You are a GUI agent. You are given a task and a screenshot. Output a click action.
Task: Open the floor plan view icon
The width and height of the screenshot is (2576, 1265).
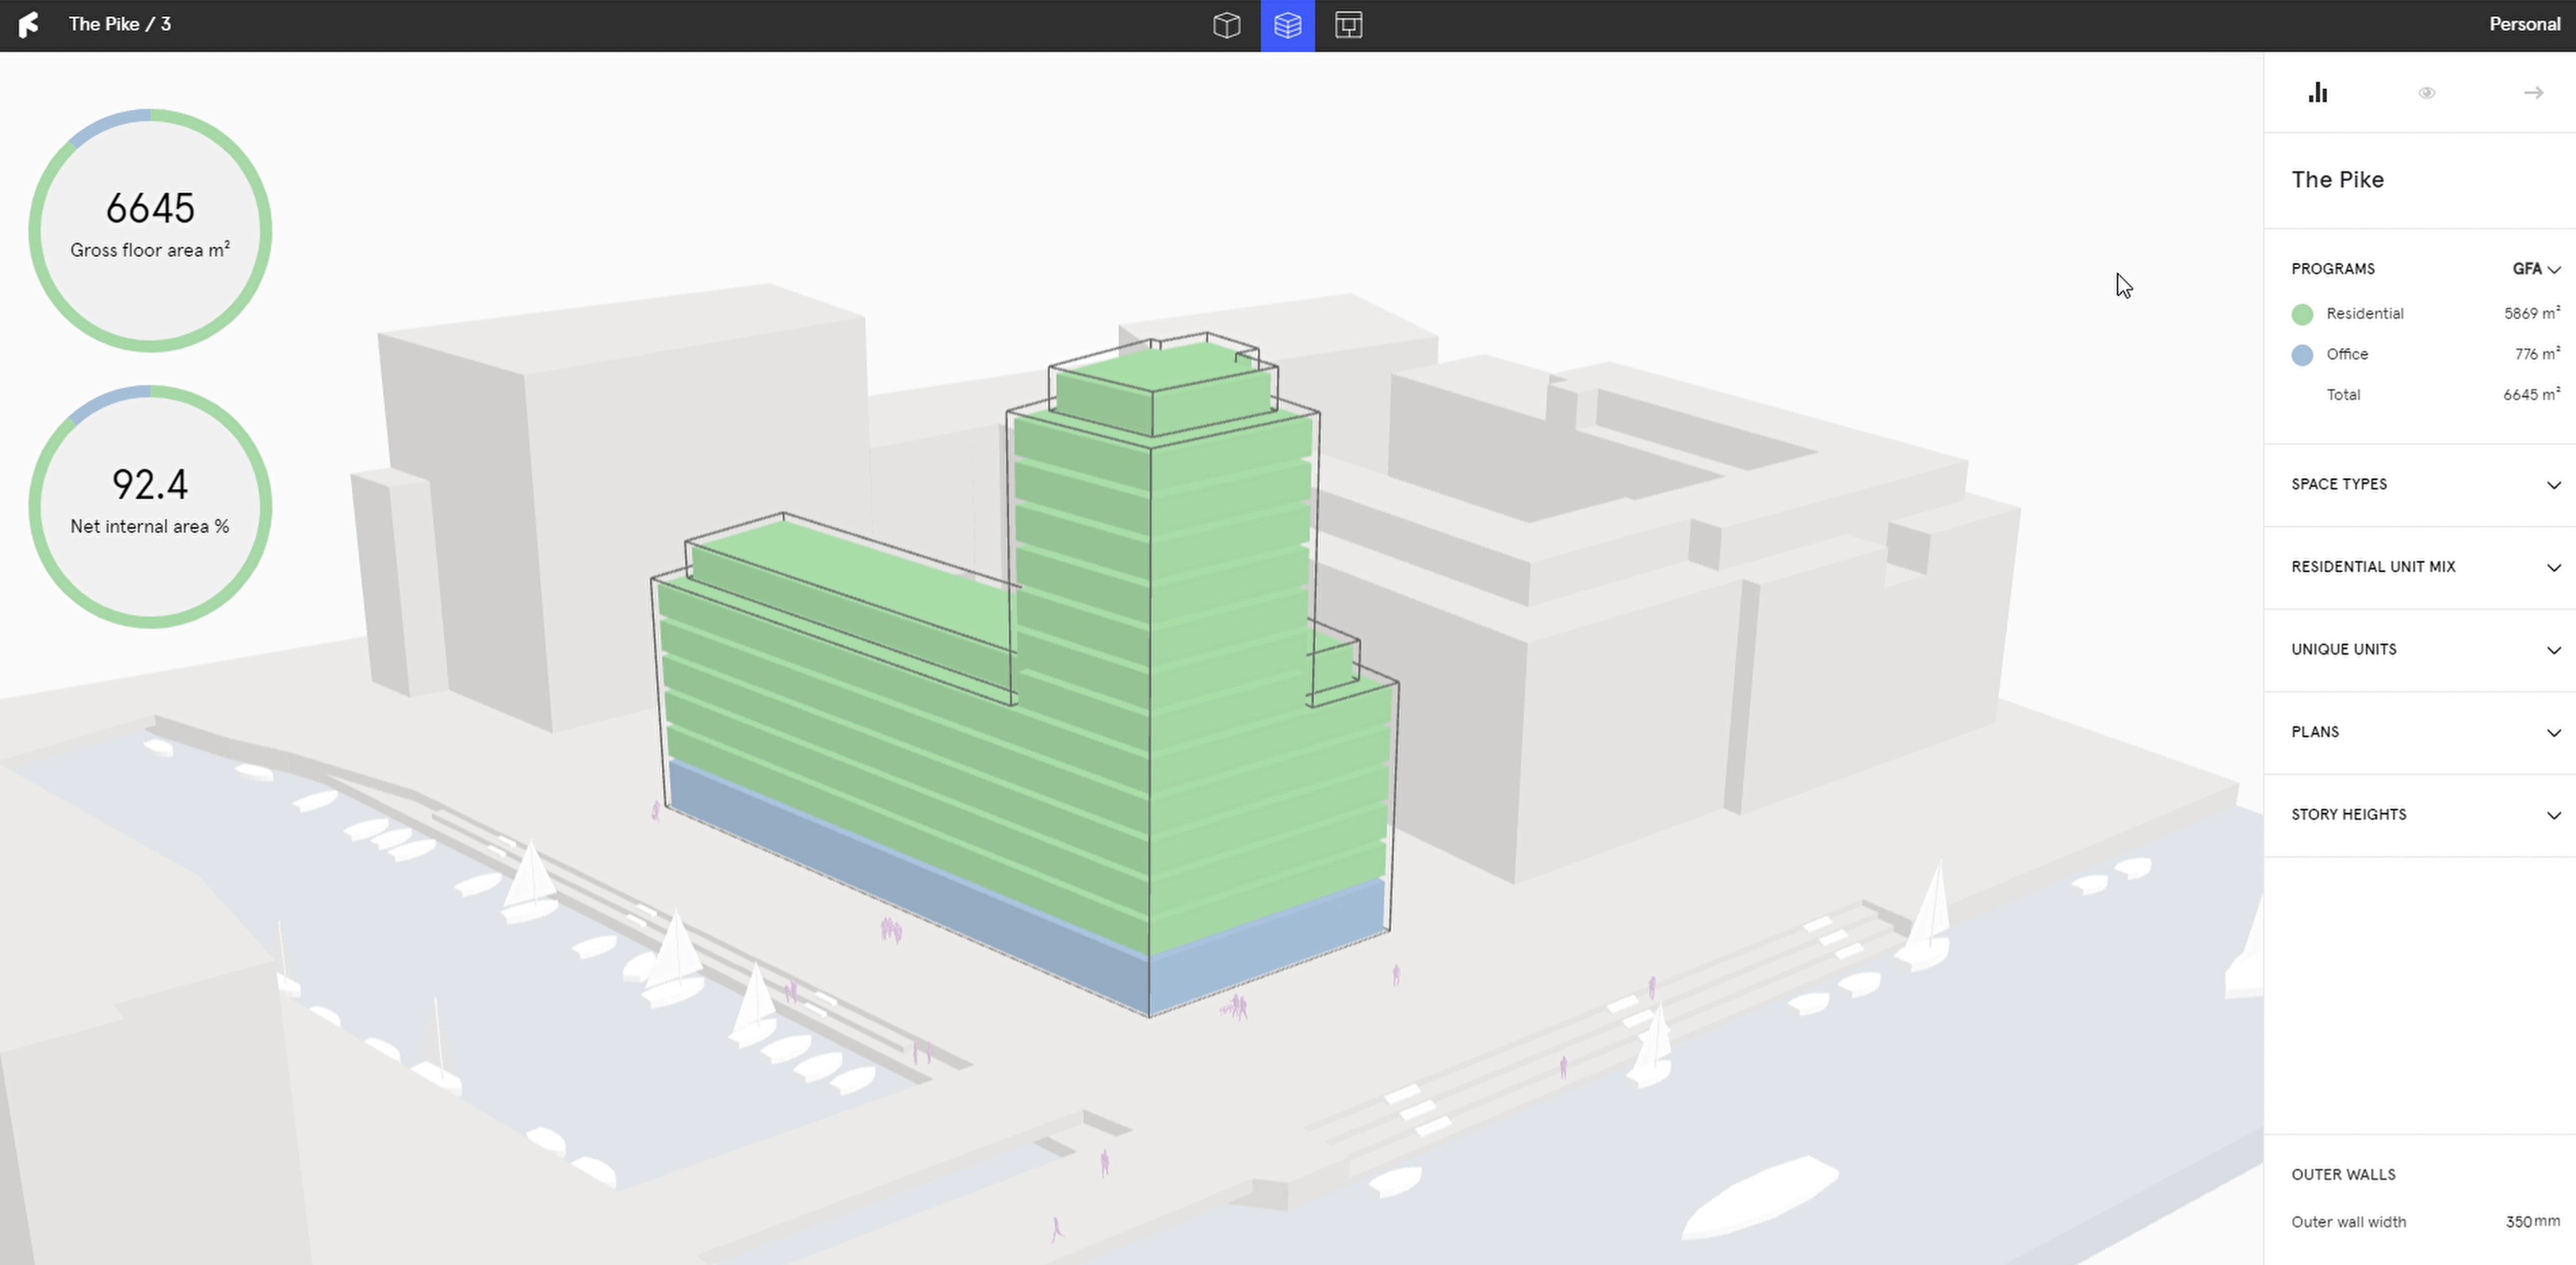point(1348,25)
